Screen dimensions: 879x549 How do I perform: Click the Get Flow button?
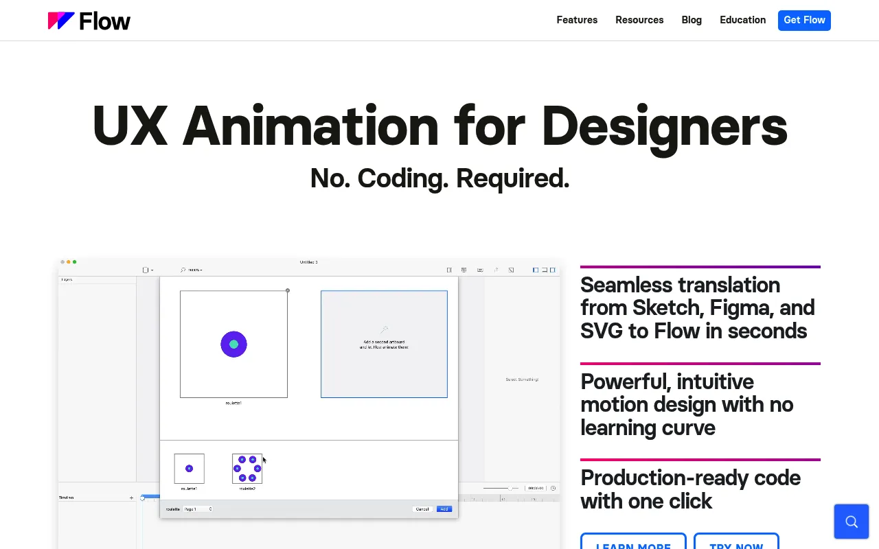tap(804, 21)
